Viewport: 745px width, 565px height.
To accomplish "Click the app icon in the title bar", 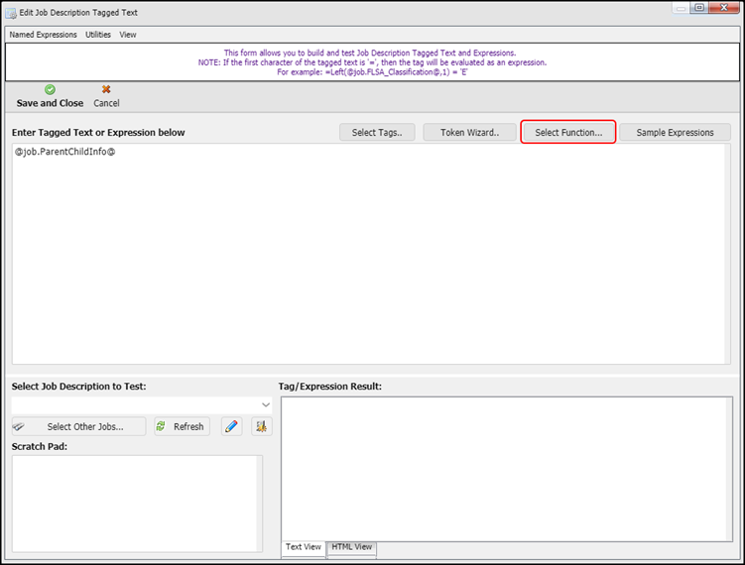I will [12, 12].
